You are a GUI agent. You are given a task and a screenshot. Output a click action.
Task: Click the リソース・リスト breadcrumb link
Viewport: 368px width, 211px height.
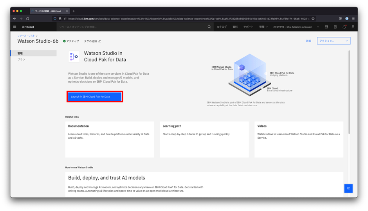point(26,36)
